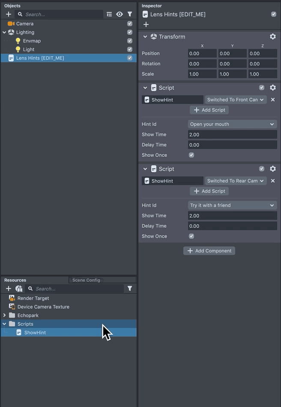Click the list view icon beside Objects search
The width and height of the screenshot is (281, 407).
click(x=109, y=14)
